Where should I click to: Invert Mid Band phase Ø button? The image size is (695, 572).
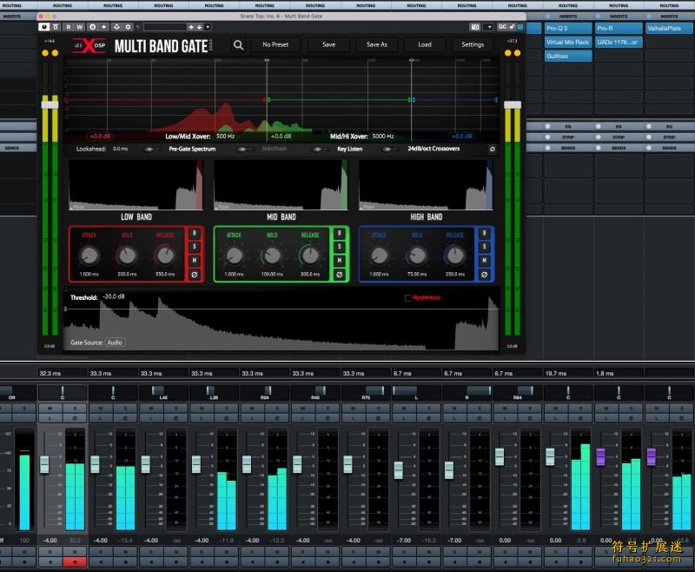339,275
